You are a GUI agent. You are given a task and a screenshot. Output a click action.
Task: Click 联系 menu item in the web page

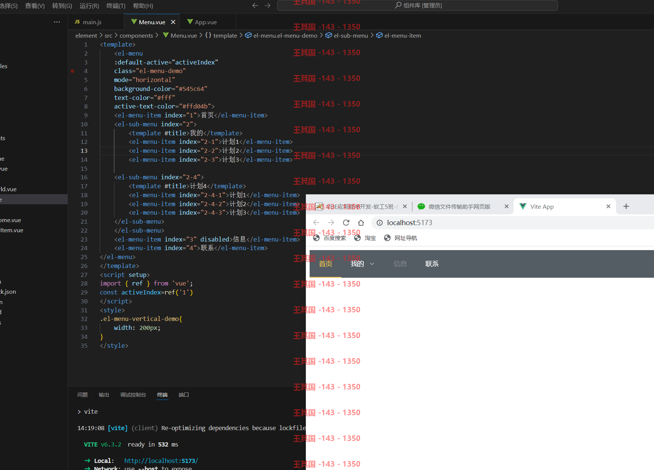(x=432, y=264)
